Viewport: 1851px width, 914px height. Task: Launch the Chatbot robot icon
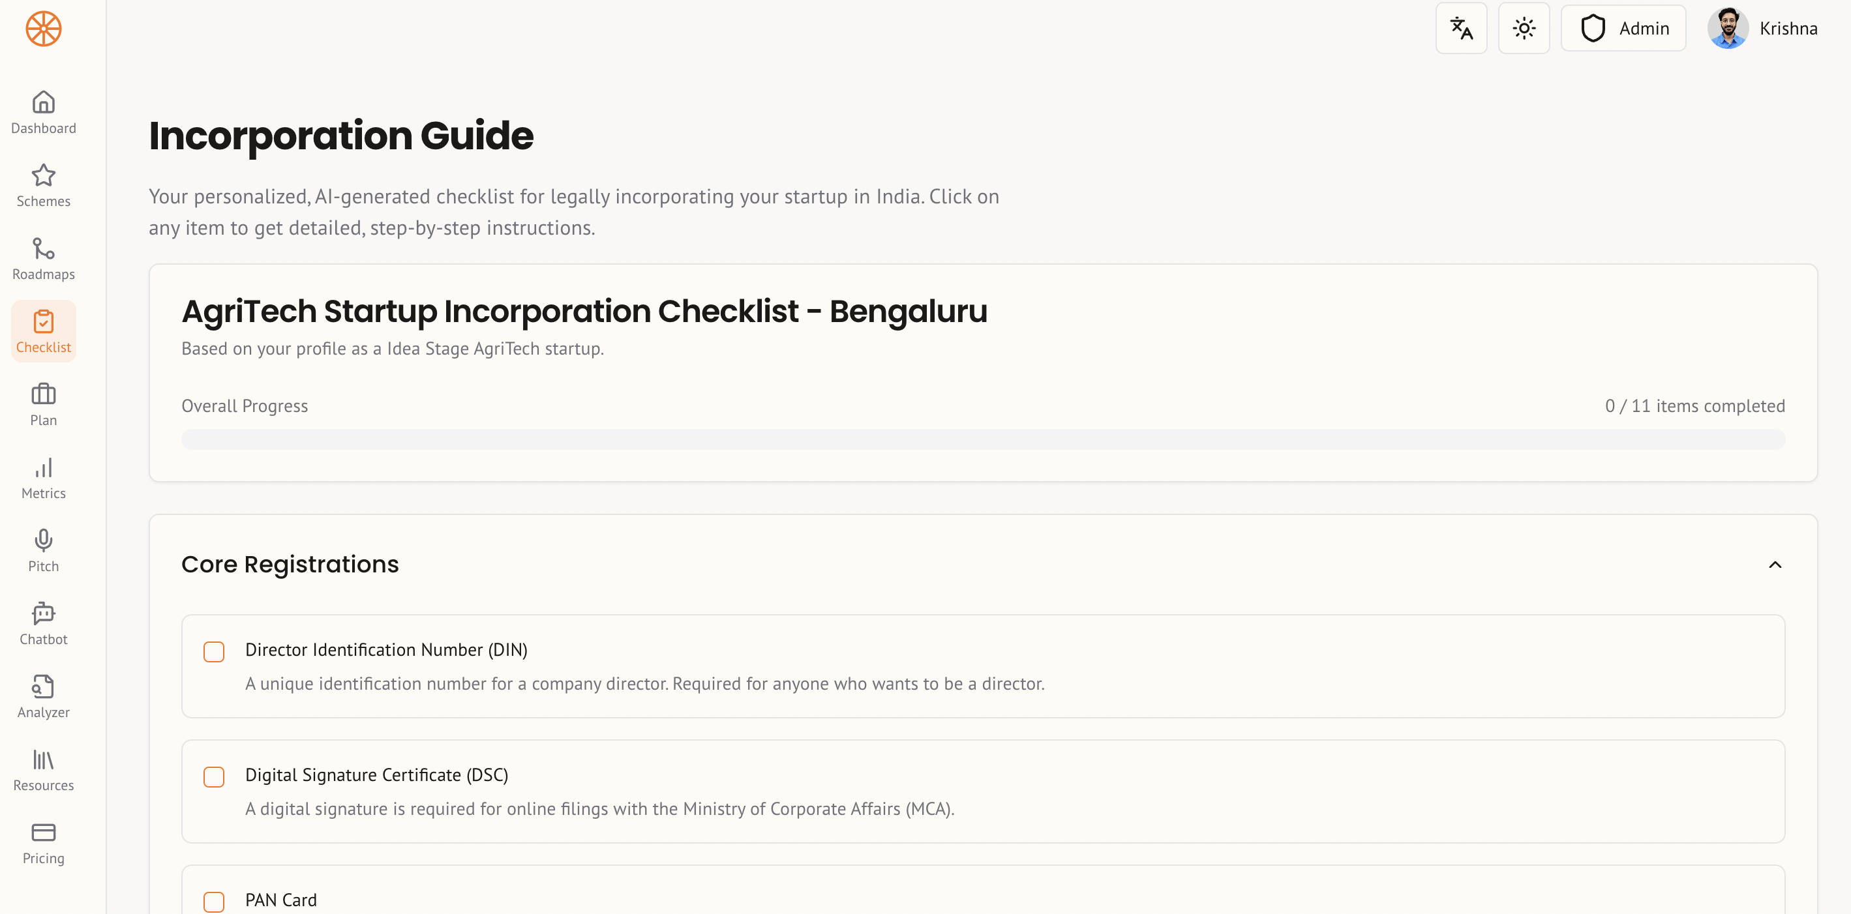click(43, 614)
